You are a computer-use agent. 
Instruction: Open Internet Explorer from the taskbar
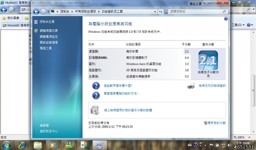click(22, 145)
